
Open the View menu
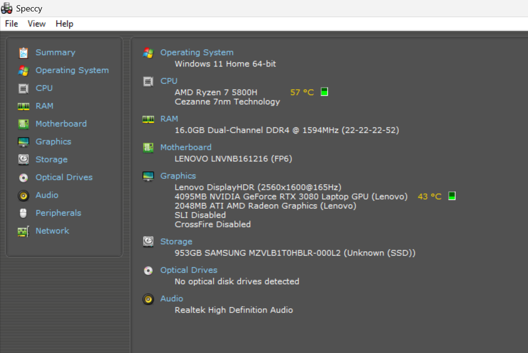point(36,23)
